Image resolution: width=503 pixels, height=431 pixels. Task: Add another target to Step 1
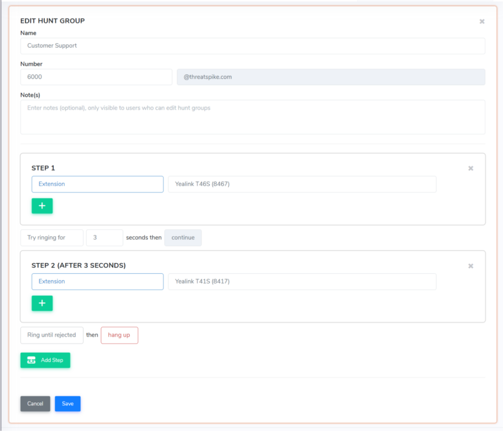coord(42,206)
